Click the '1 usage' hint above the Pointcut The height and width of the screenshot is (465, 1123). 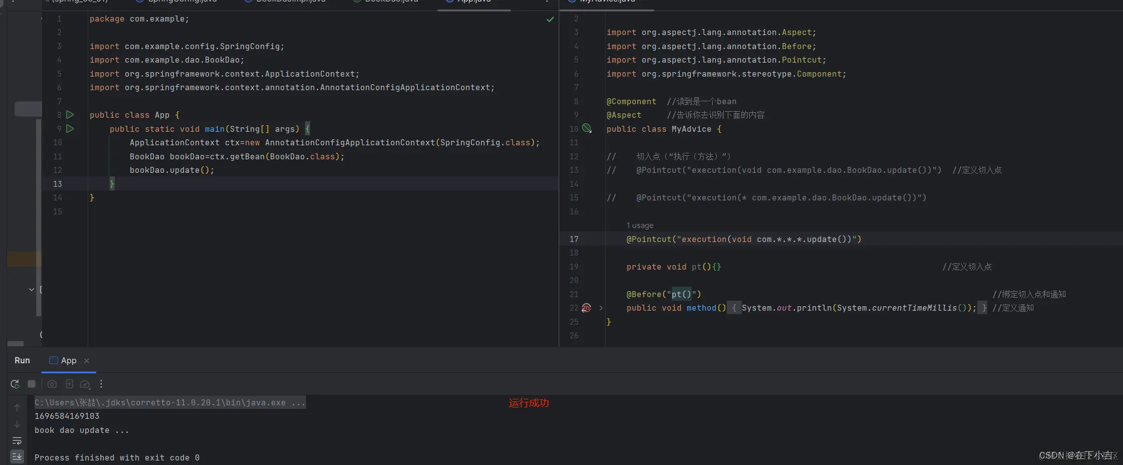coord(640,225)
